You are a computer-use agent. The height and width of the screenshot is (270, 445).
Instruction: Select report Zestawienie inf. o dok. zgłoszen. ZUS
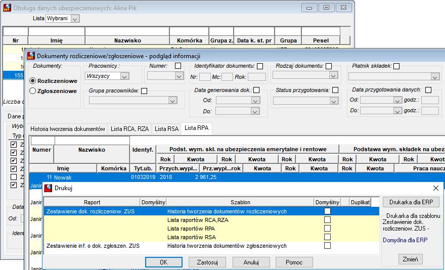pyautogui.click(x=93, y=246)
